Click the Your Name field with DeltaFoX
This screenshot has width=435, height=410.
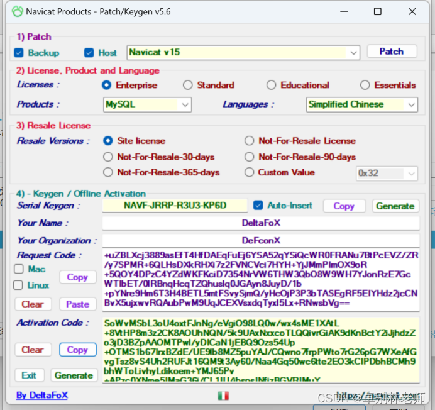pos(261,223)
